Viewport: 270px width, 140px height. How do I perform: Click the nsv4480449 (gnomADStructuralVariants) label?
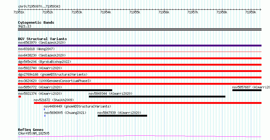point(77,106)
